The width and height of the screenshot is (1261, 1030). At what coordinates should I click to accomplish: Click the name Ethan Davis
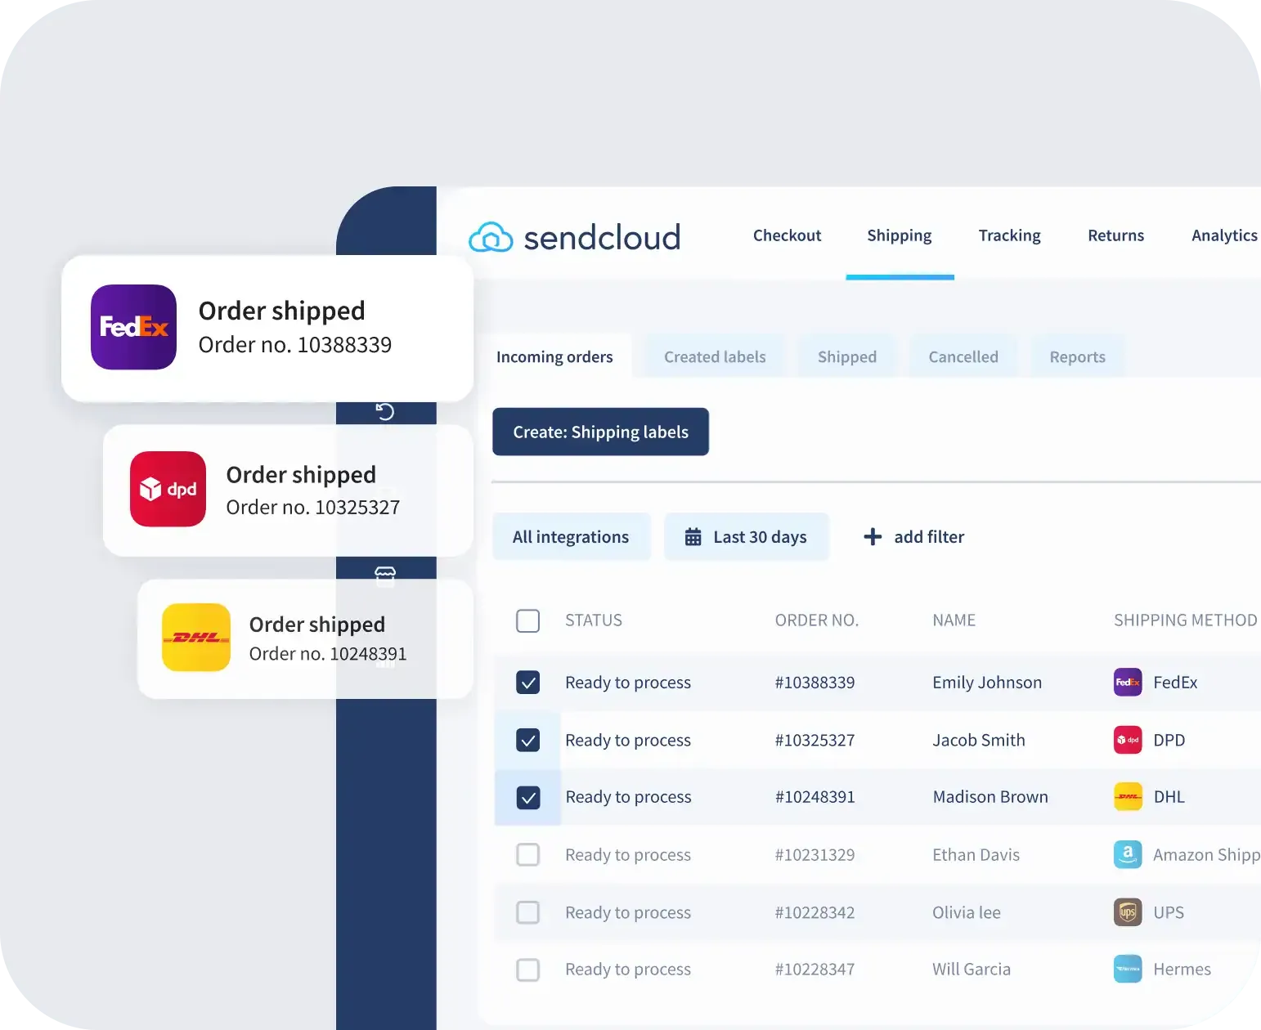click(976, 855)
